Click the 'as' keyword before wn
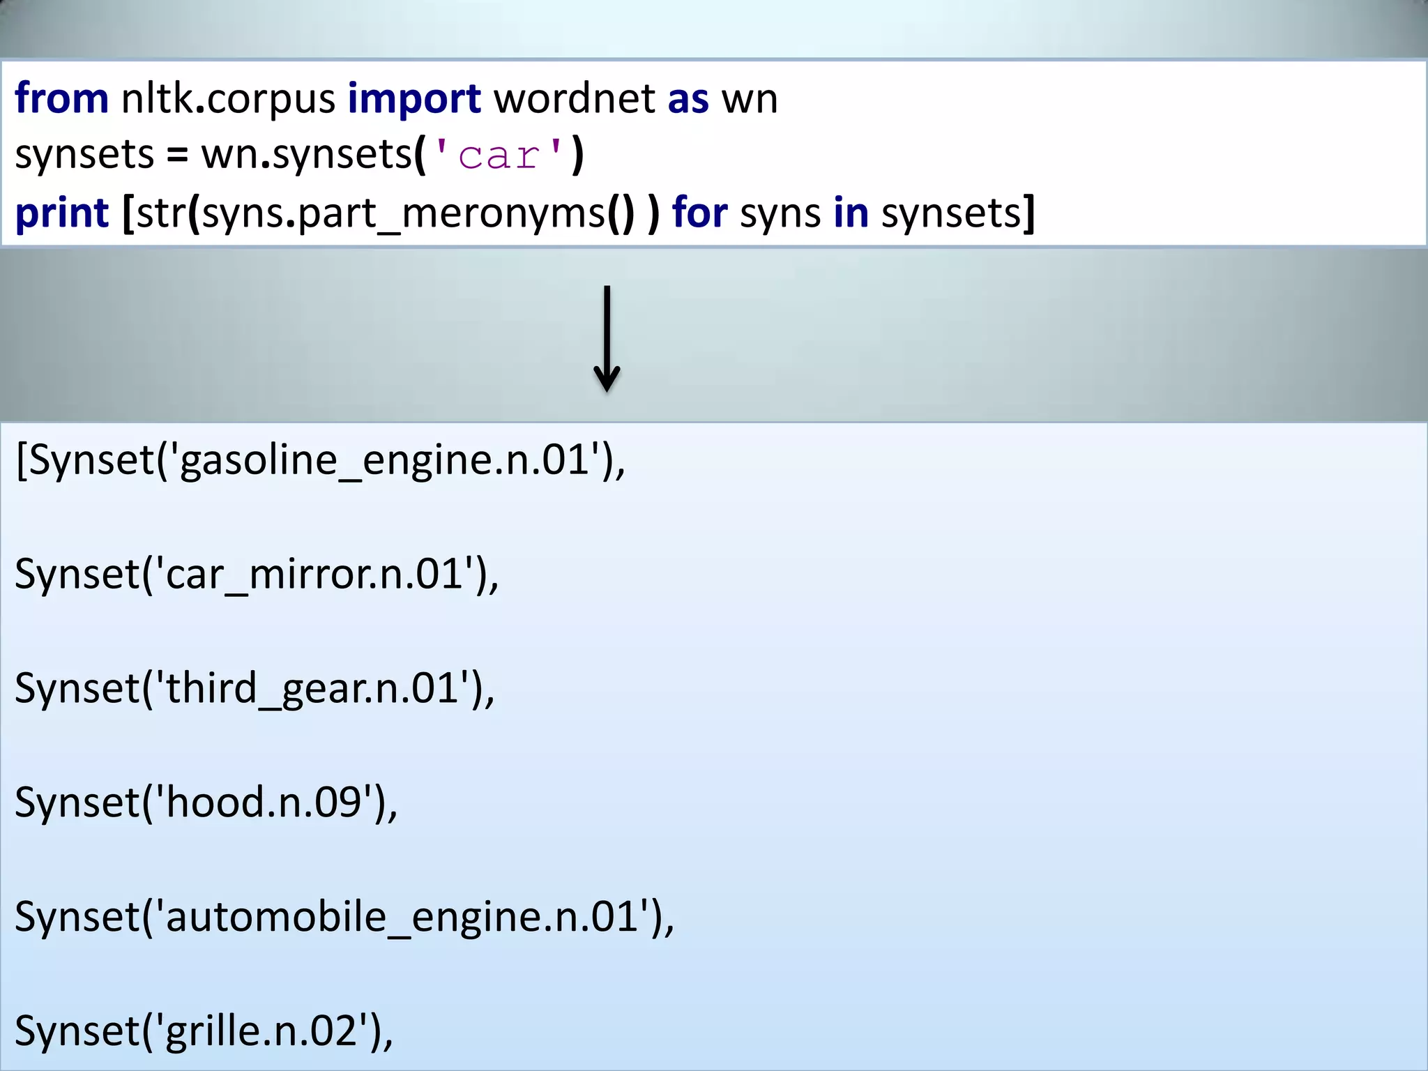This screenshot has height=1071, width=1428. (x=688, y=98)
